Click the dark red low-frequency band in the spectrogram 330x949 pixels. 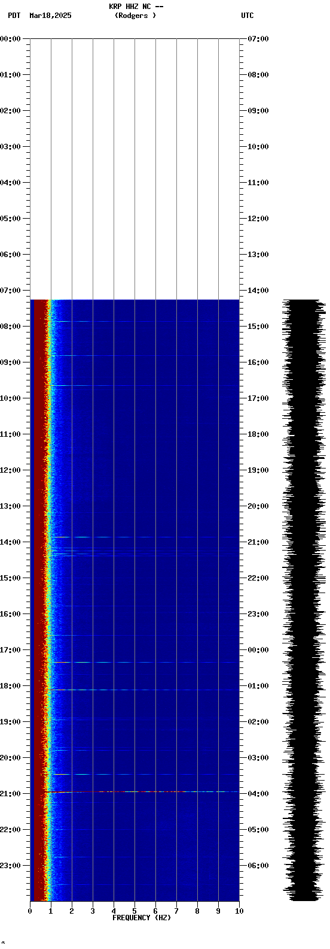pyautogui.click(x=39, y=599)
